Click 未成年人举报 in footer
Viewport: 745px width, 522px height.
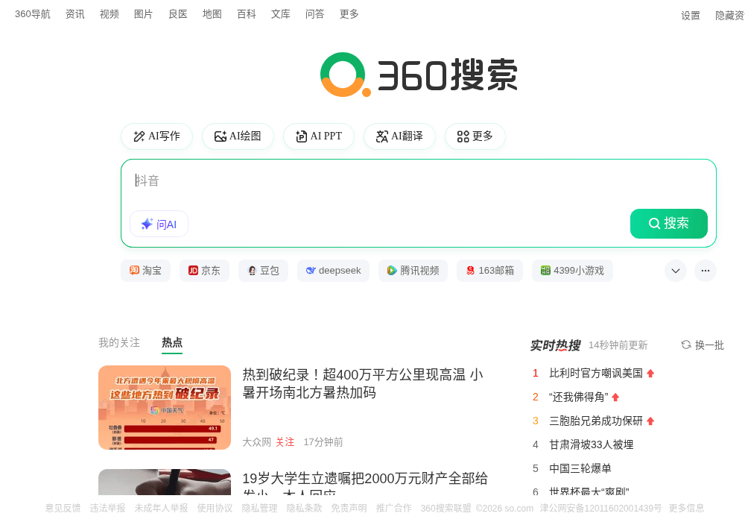click(x=161, y=509)
